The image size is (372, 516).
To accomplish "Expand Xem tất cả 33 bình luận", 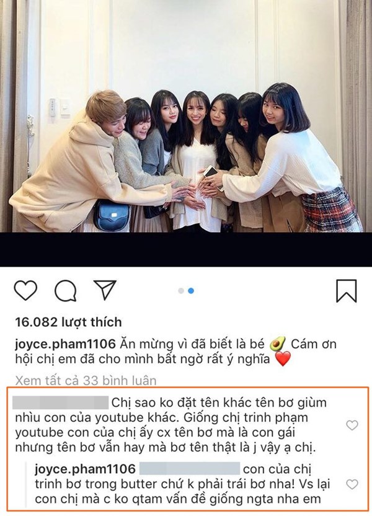I will tap(86, 380).
